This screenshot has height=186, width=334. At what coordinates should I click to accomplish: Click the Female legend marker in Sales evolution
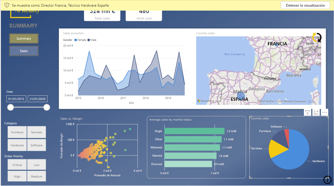click(75, 40)
